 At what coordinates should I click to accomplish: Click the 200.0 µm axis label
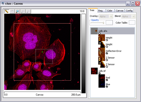(76, 95)
